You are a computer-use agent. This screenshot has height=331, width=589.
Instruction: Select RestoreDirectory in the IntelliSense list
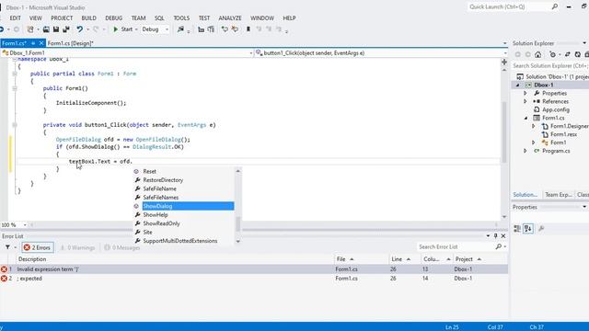tap(163, 180)
